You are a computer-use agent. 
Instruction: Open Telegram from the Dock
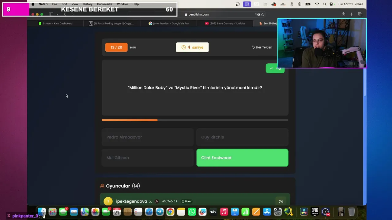click(160, 211)
